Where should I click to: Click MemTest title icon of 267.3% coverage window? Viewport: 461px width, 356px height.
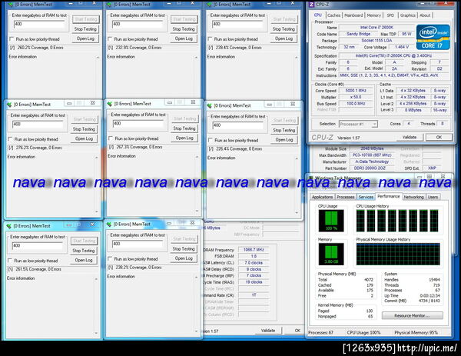[109, 104]
